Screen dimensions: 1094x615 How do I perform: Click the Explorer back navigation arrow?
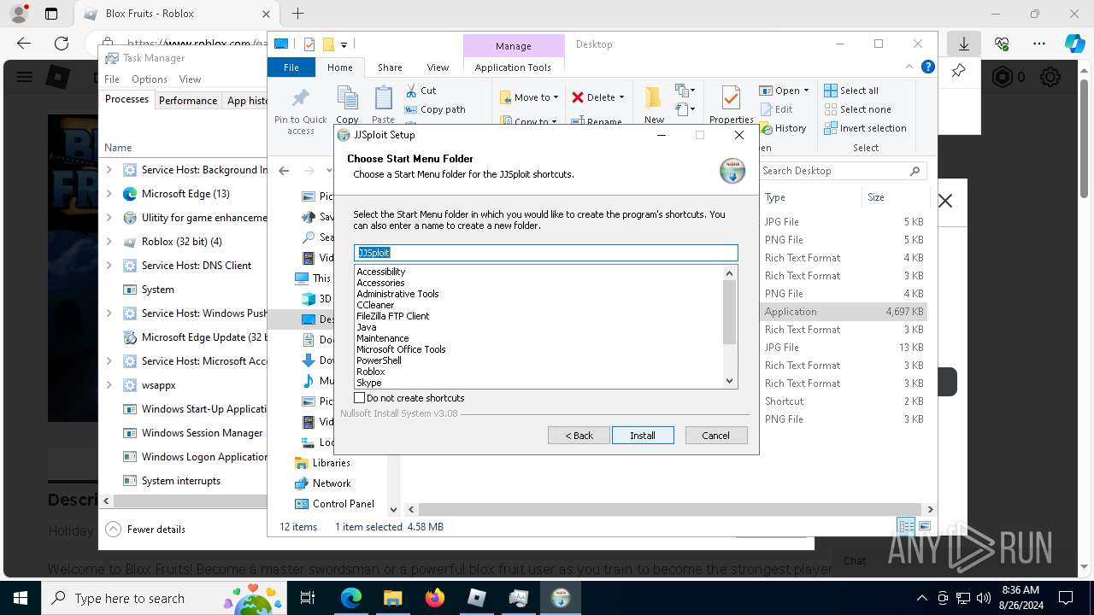coord(284,171)
